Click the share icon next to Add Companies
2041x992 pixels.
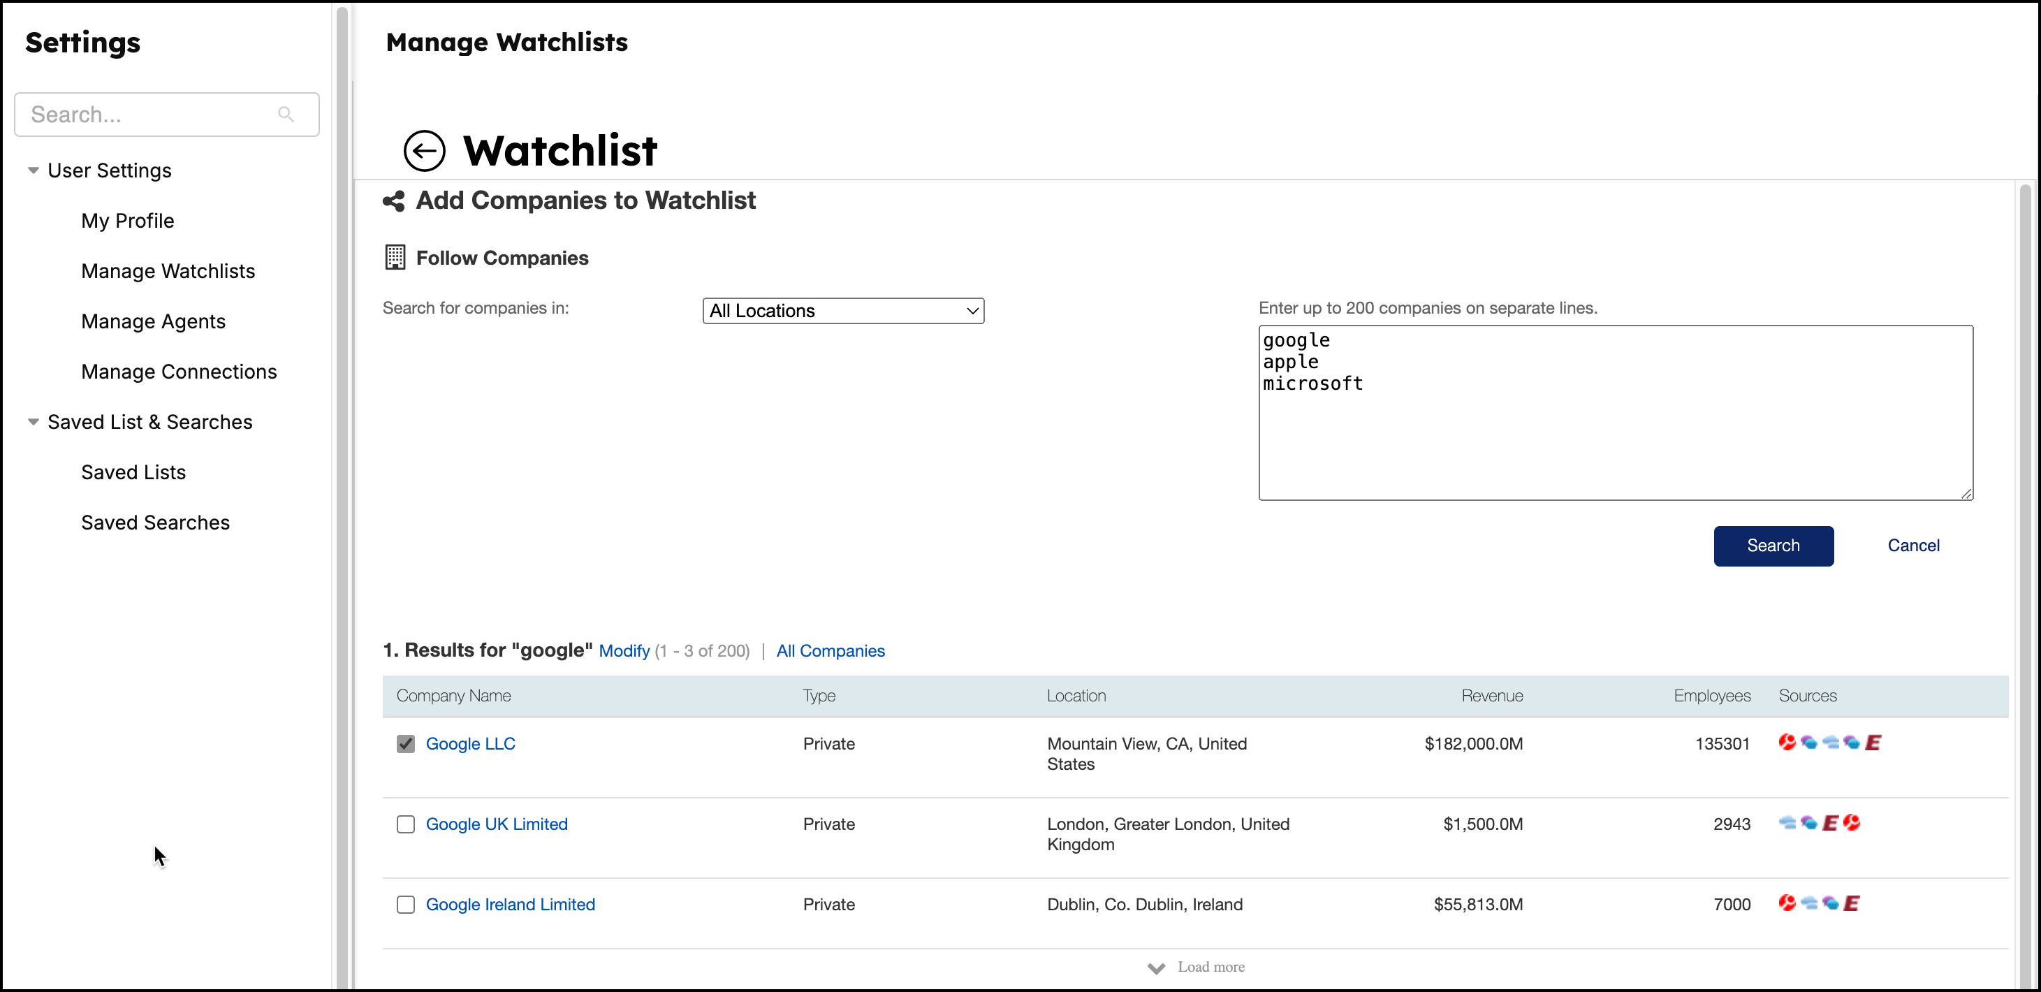(x=394, y=201)
